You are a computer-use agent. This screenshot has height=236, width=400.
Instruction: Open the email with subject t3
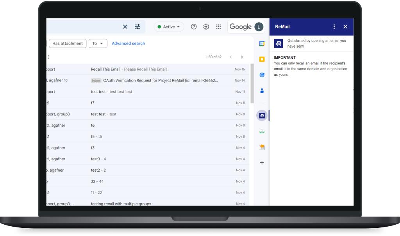click(148, 147)
